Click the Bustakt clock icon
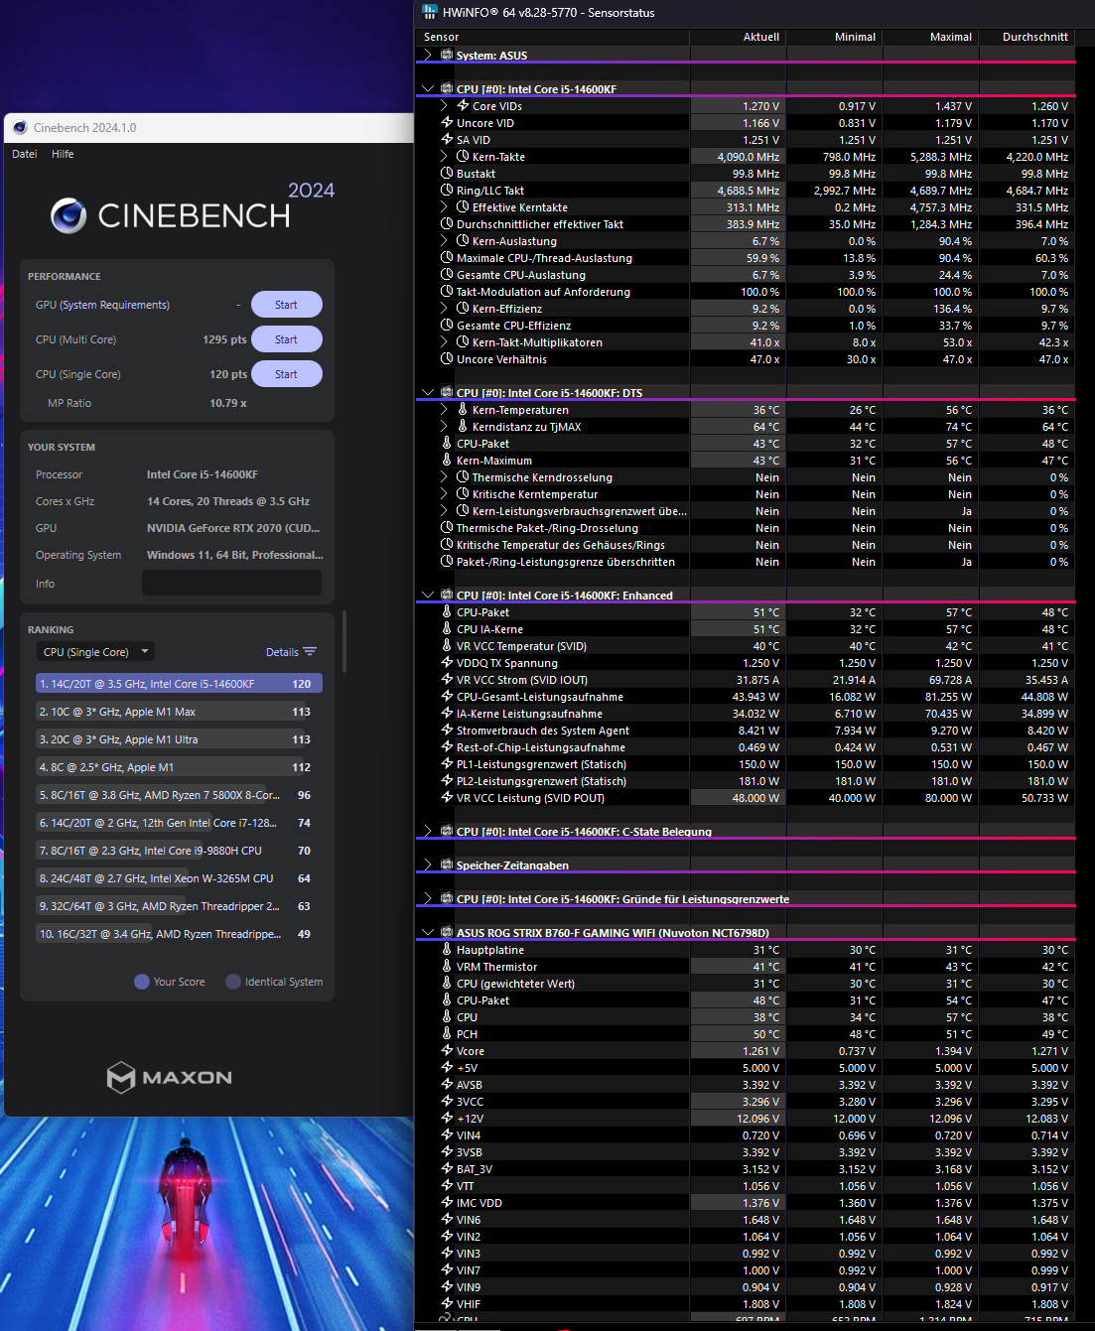 447,174
